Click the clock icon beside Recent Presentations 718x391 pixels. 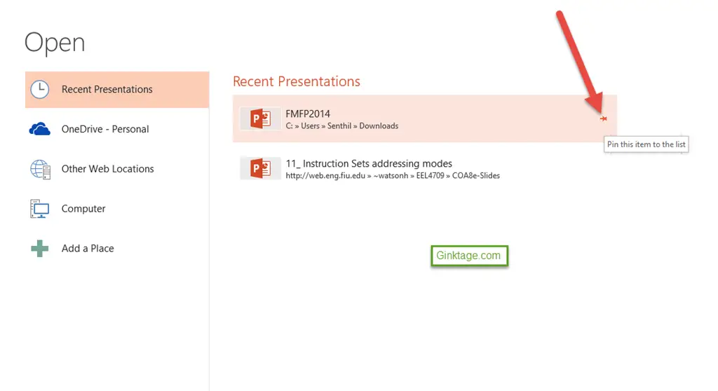coord(40,90)
